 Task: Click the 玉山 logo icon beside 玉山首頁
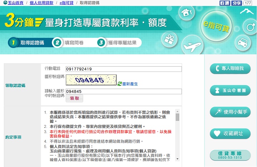point(5,2)
